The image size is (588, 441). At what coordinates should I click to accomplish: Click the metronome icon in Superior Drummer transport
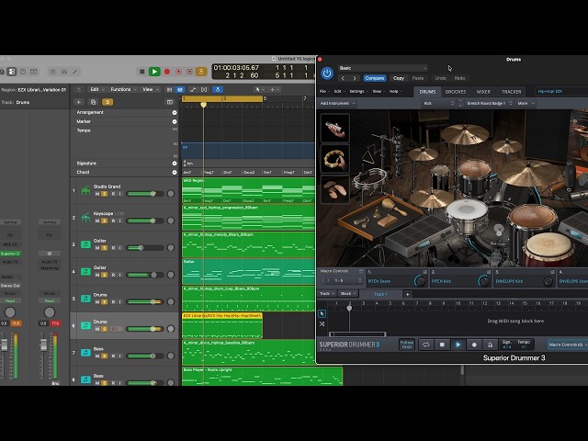pyautogui.click(x=490, y=345)
